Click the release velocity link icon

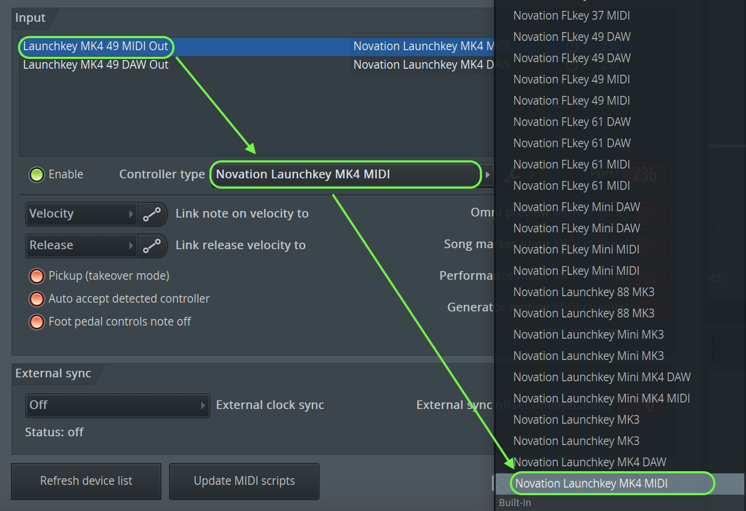[x=152, y=245]
